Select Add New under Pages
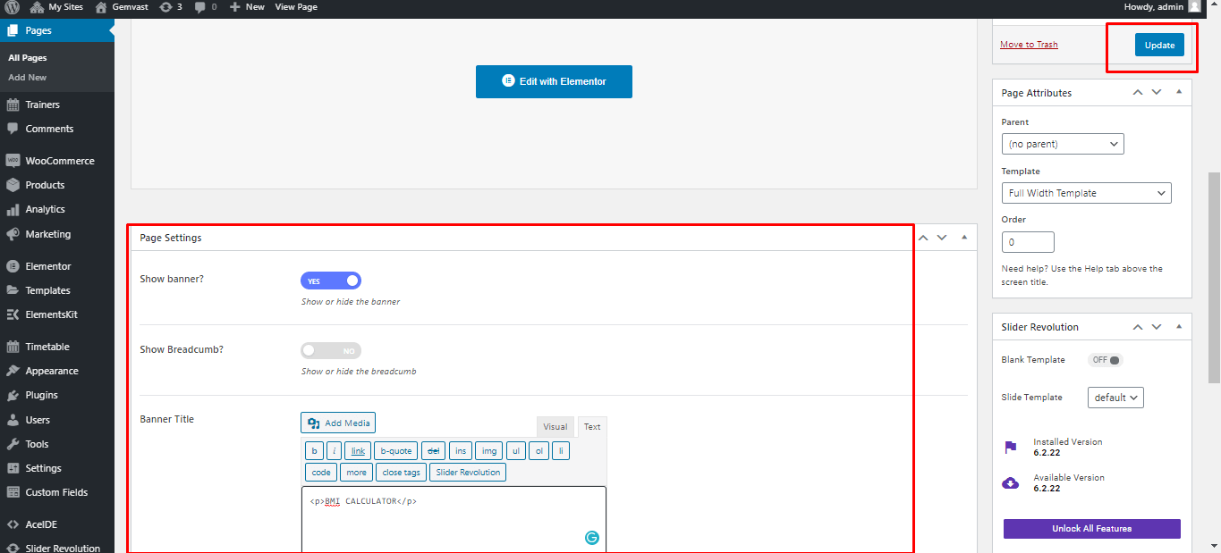The width and height of the screenshot is (1221, 553). pyautogui.click(x=28, y=78)
